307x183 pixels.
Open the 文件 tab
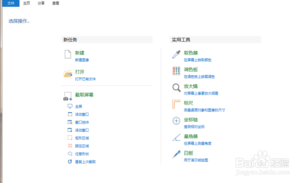click(11, 3)
